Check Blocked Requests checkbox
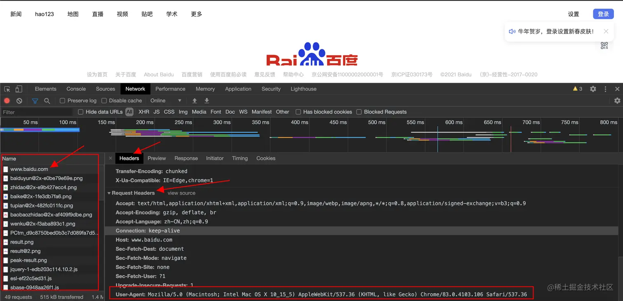 (359, 112)
